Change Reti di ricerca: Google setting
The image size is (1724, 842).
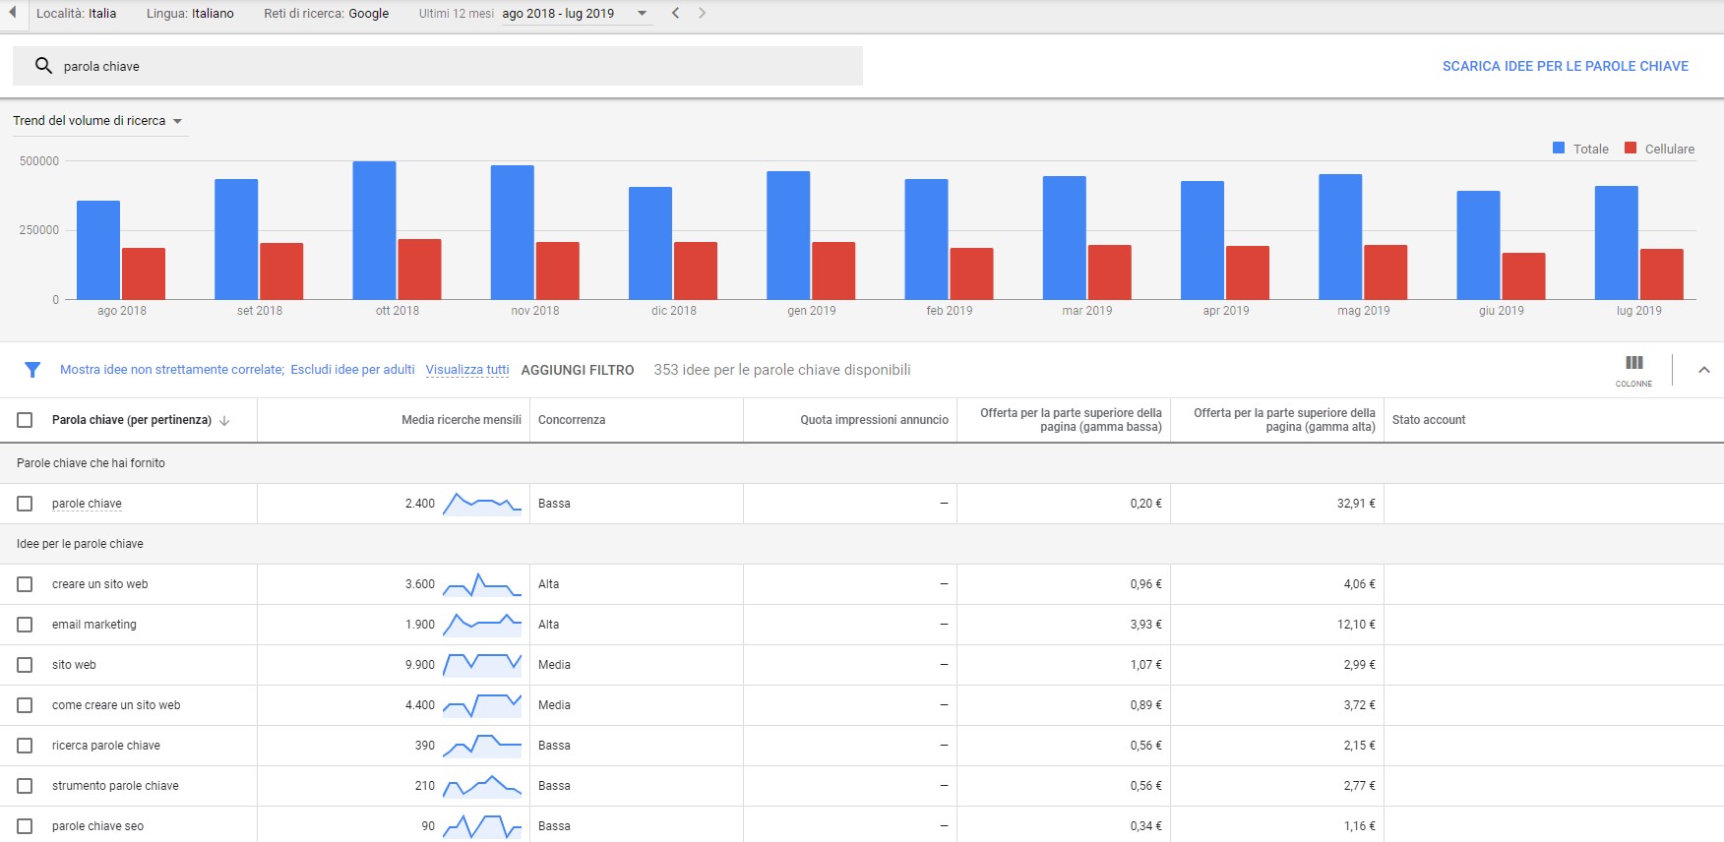(326, 13)
